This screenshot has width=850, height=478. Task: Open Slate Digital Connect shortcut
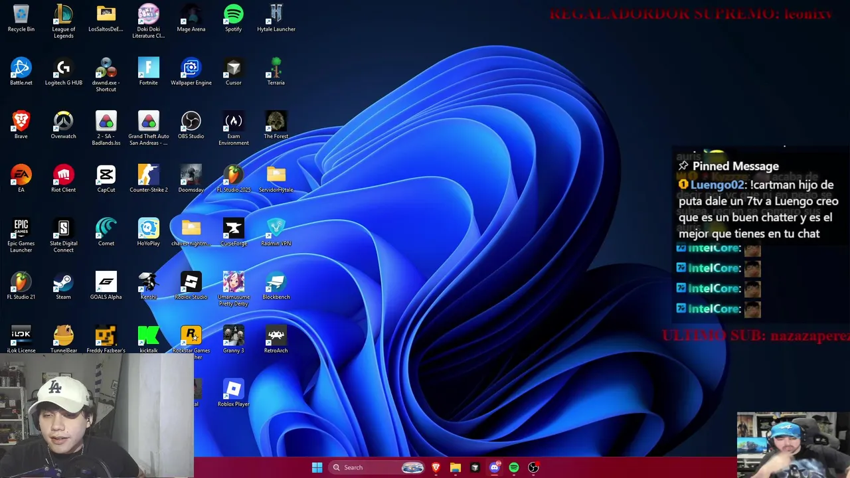click(x=64, y=236)
